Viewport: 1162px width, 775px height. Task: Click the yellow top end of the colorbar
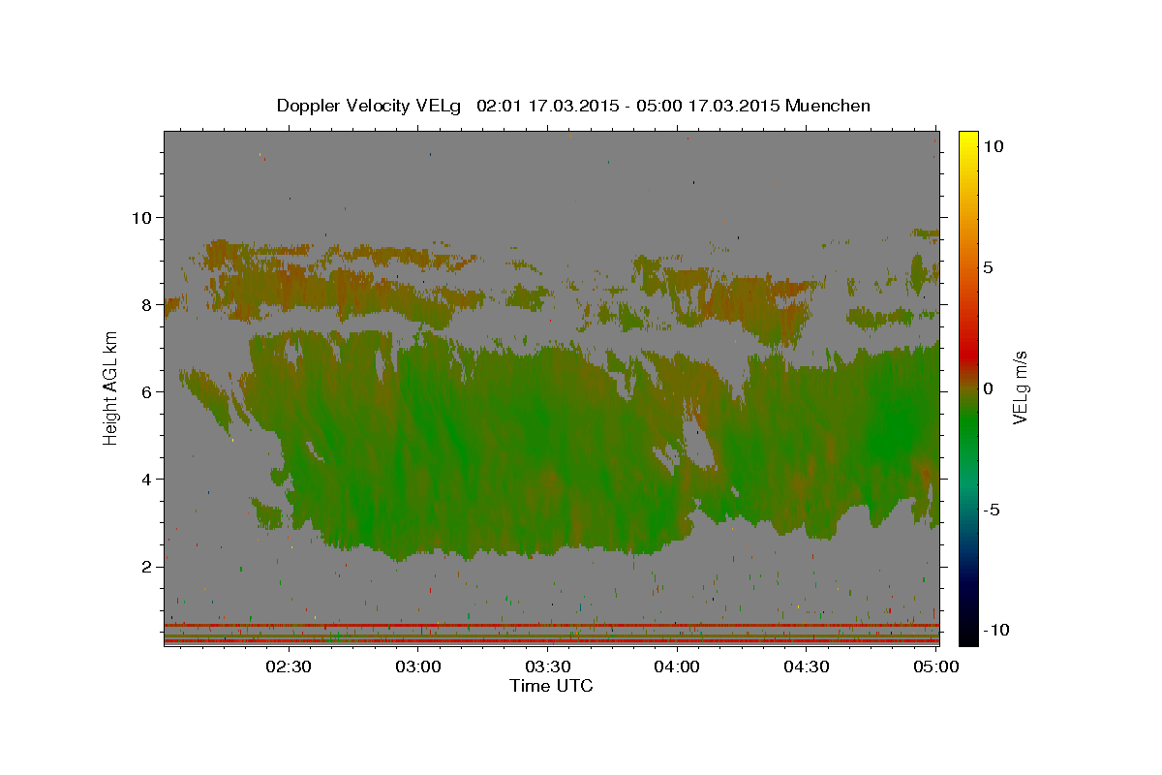tap(967, 138)
